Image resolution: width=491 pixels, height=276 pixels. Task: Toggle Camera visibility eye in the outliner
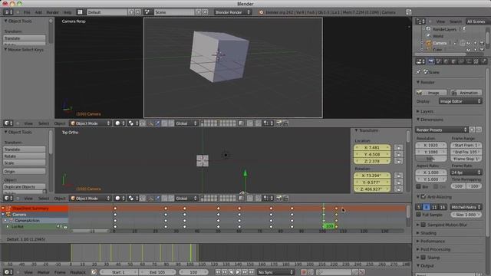[x=469, y=43]
